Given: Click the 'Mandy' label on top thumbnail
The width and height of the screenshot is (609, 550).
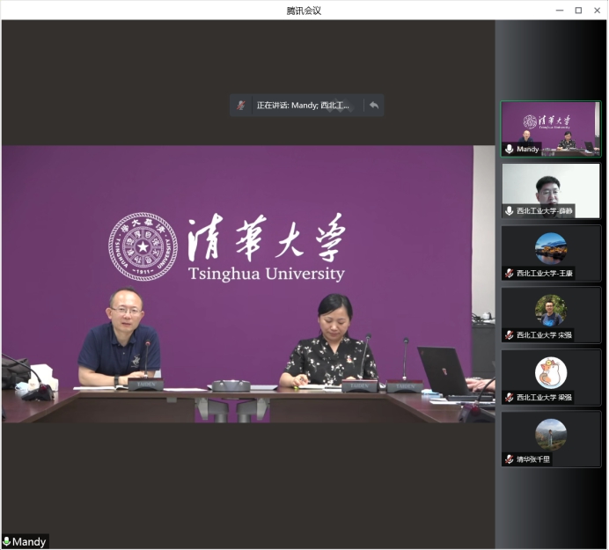Looking at the screenshot, I should pos(528,149).
